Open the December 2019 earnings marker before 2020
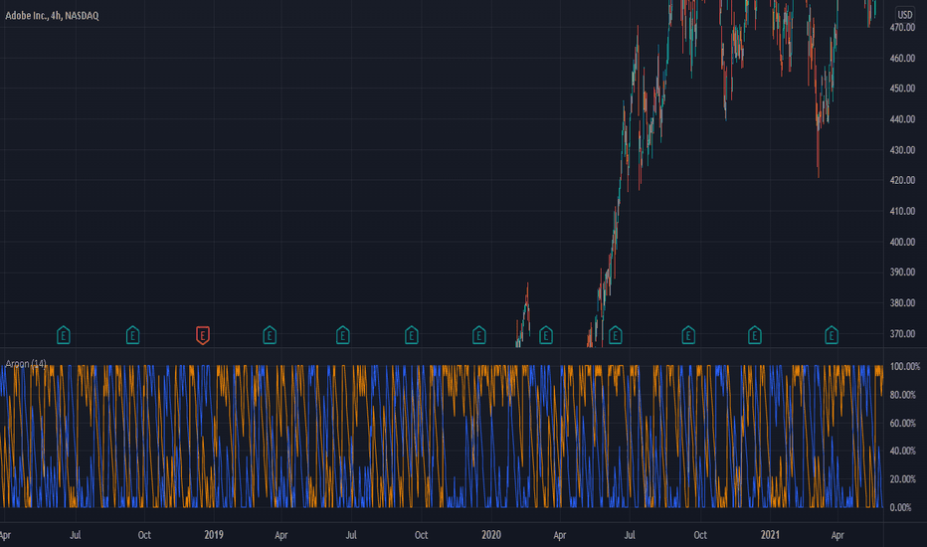This screenshot has height=547, width=927. click(478, 335)
